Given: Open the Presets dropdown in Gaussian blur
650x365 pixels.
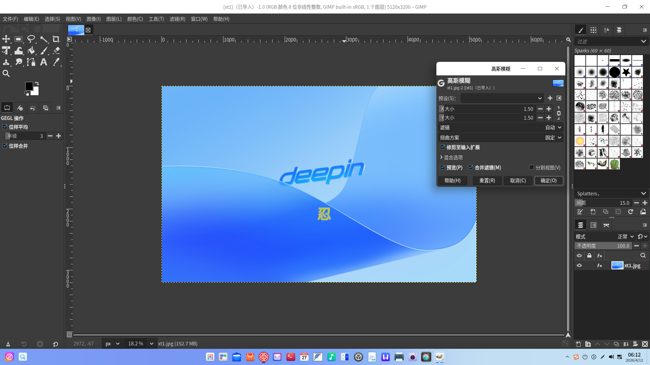Looking at the screenshot, I should [502, 98].
